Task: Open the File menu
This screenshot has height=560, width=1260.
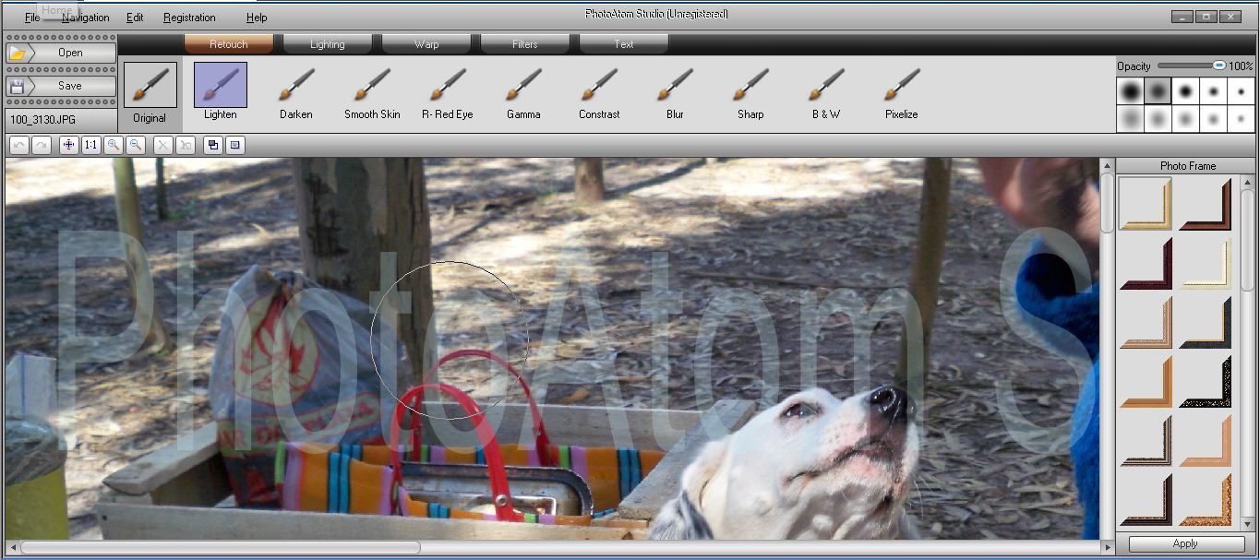Action: pos(32,18)
